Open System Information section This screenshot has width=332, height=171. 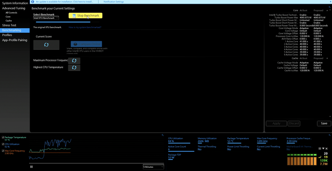(x=15, y=3)
